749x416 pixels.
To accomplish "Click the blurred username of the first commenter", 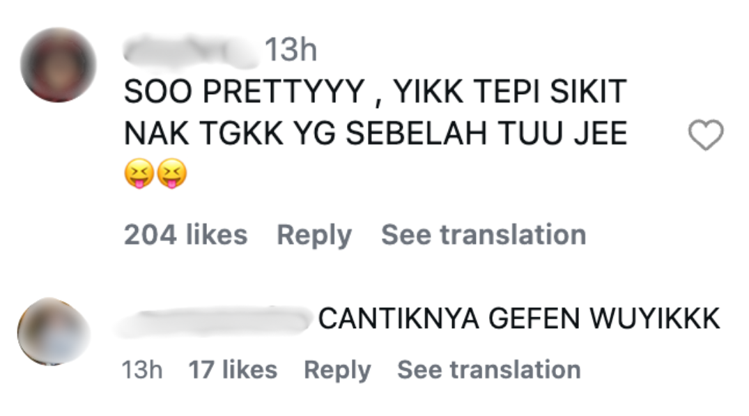I will (x=188, y=47).
